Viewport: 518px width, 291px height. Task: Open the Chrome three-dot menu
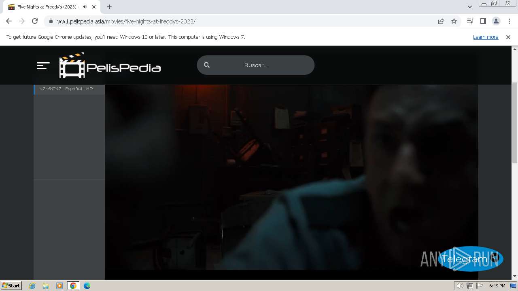point(509,21)
